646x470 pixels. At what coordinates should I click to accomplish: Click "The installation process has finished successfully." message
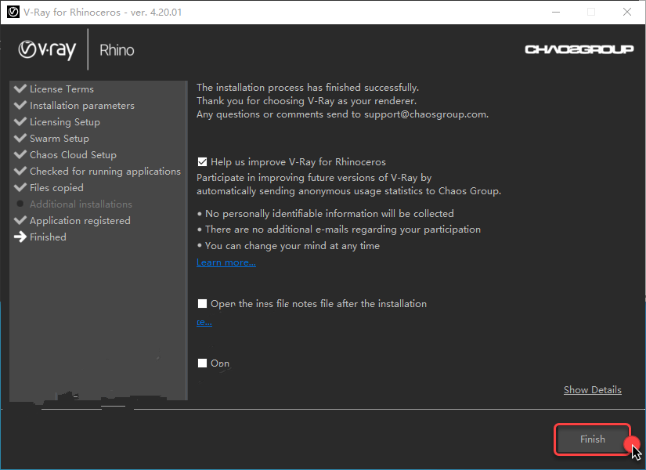pyautogui.click(x=308, y=88)
